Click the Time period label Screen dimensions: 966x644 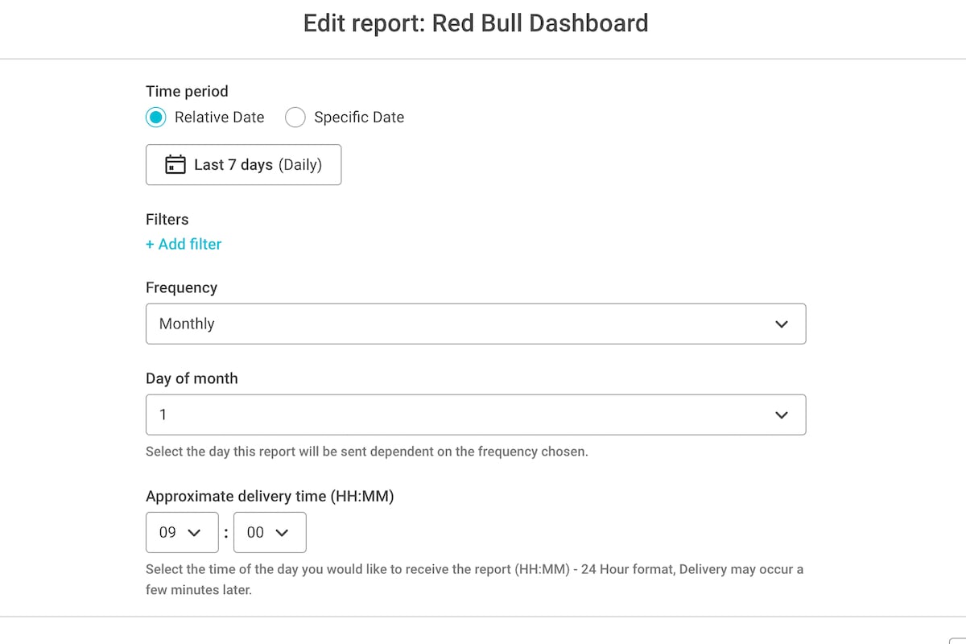(x=187, y=92)
